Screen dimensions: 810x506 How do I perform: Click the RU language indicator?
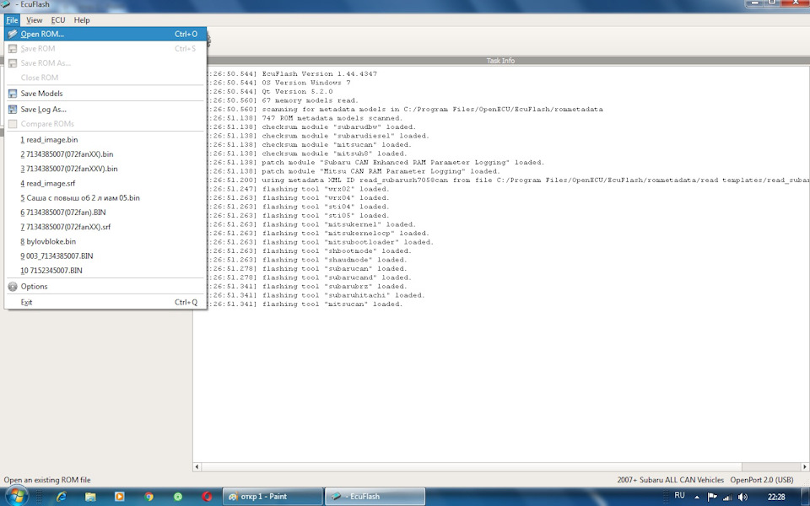click(x=680, y=495)
